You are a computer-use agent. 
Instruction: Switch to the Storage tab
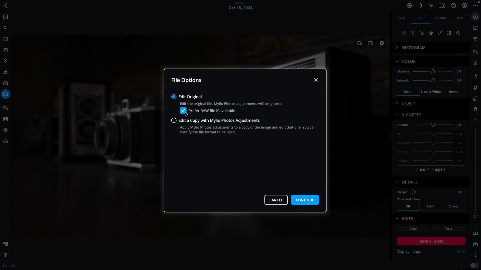[440, 18]
